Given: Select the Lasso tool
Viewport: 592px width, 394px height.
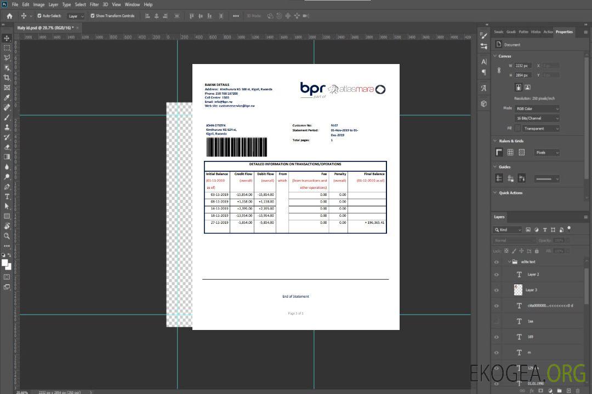Looking at the screenshot, I should point(7,57).
